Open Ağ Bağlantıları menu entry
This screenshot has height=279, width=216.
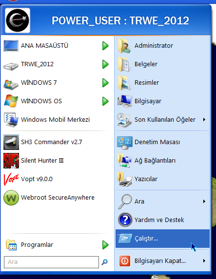click(162, 161)
